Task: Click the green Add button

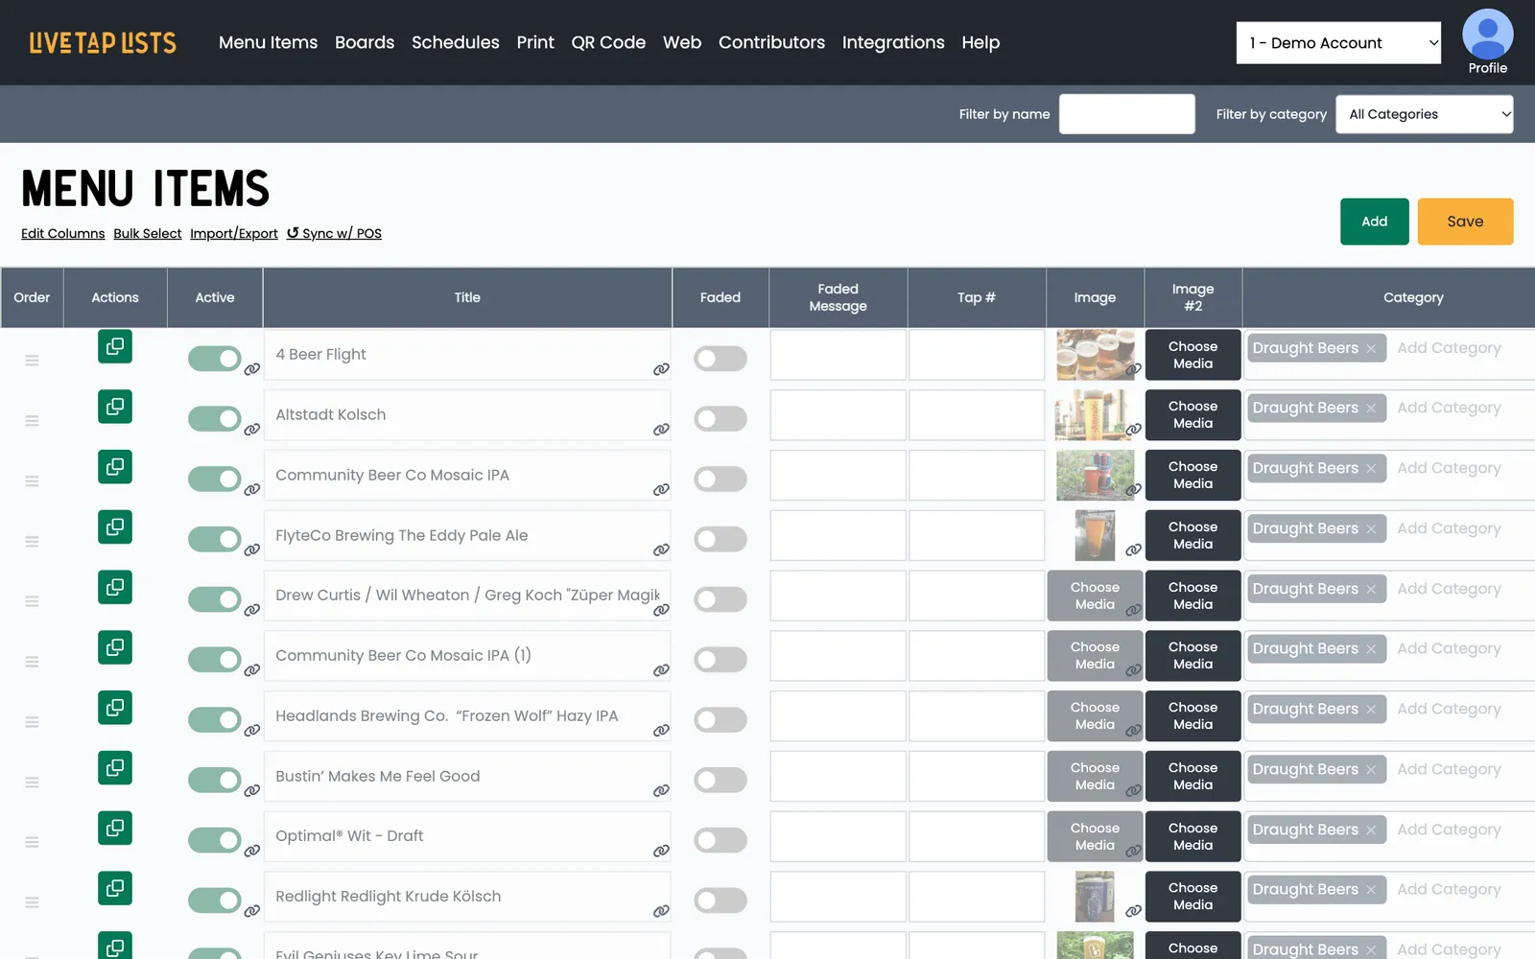Action: 1374,222
